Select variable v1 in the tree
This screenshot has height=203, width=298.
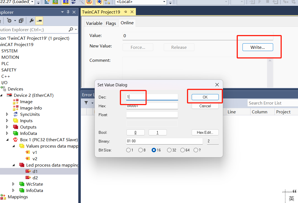pos(35,152)
